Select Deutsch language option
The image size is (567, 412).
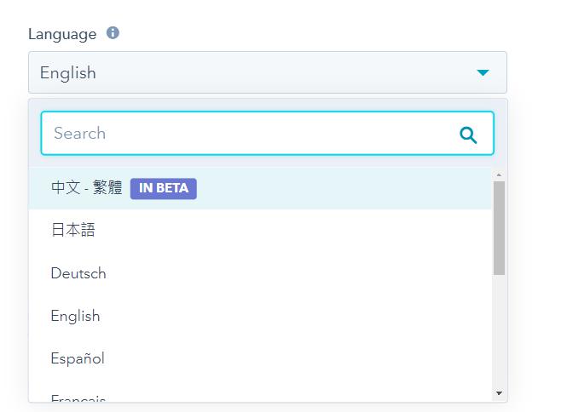pyautogui.click(x=260, y=273)
